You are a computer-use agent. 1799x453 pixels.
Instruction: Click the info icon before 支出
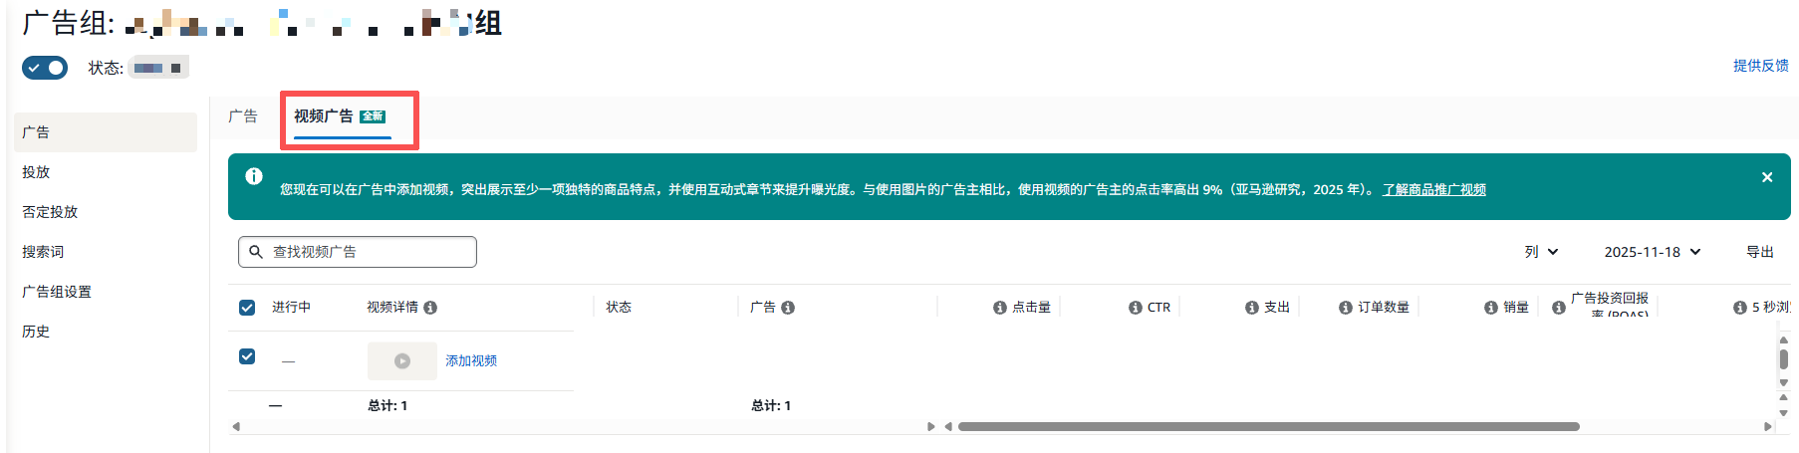pos(1251,308)
